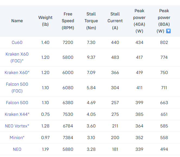The width and height of the screenshot is (180, 157).
Task: Sort by Weight (lb) column header
Action: click(45, 21)
